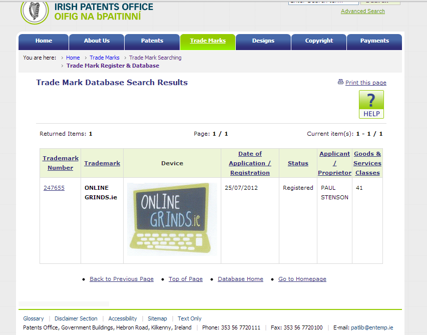The image size is (427, 335).
Task: Switch to the Patents navigation tab
Action: click(x=152, y=41)
